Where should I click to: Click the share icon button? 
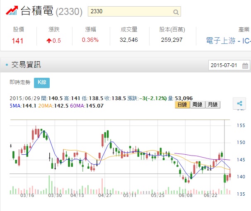[x=239, y=103]
